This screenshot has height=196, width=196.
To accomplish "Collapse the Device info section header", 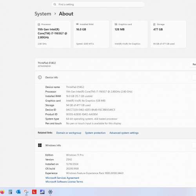I will (x=116, y=77).
